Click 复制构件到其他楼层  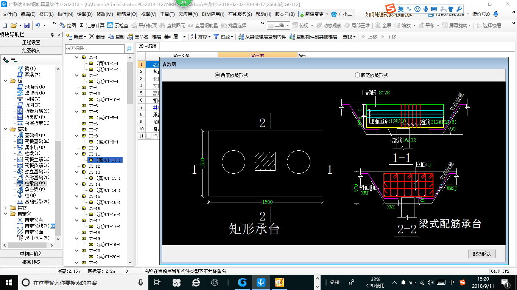pos(313,37)
